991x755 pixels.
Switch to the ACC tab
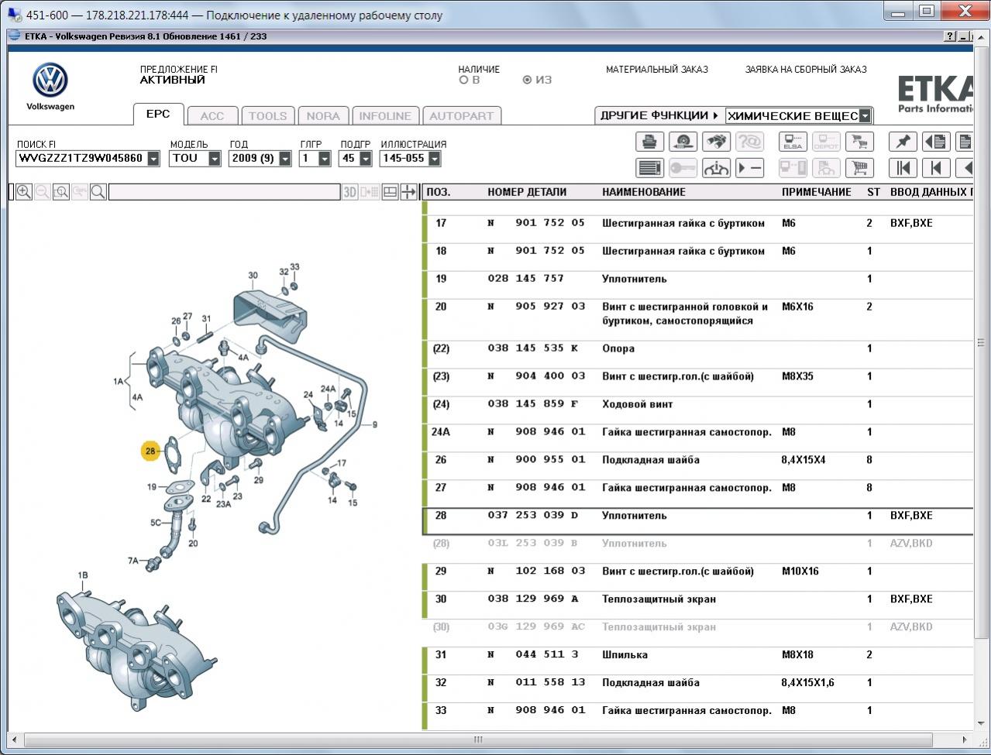212,116
